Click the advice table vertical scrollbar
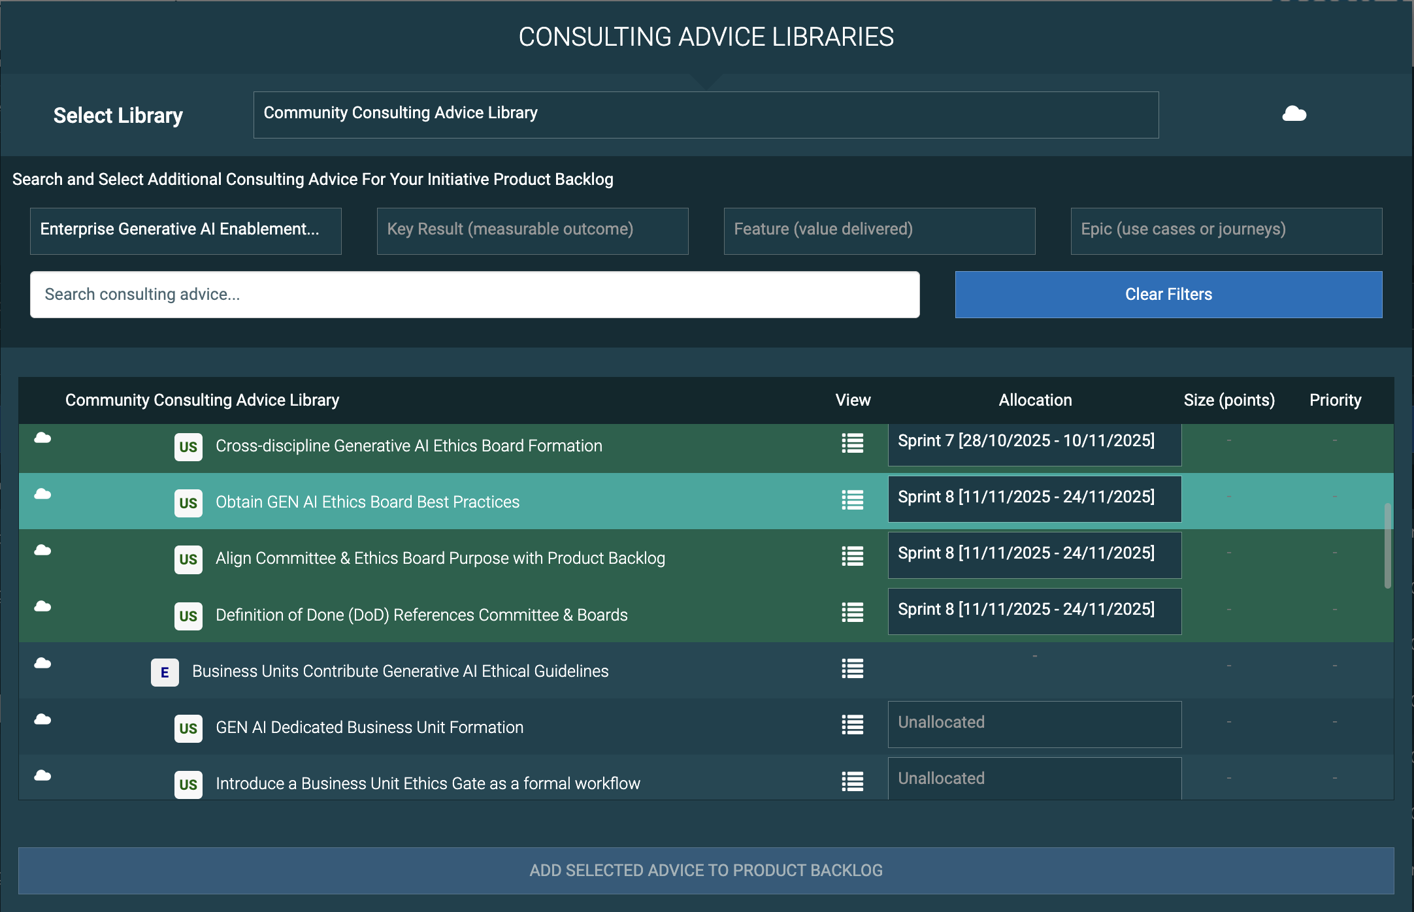1414x912 pixels. [x=1387, y=546]
